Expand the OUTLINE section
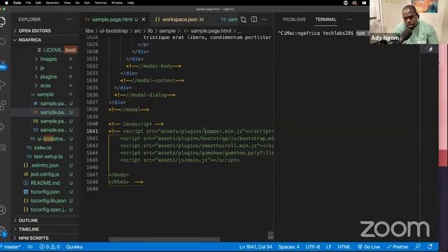The height and width of the screenshot is (252, 448). (x=28, y=220)
